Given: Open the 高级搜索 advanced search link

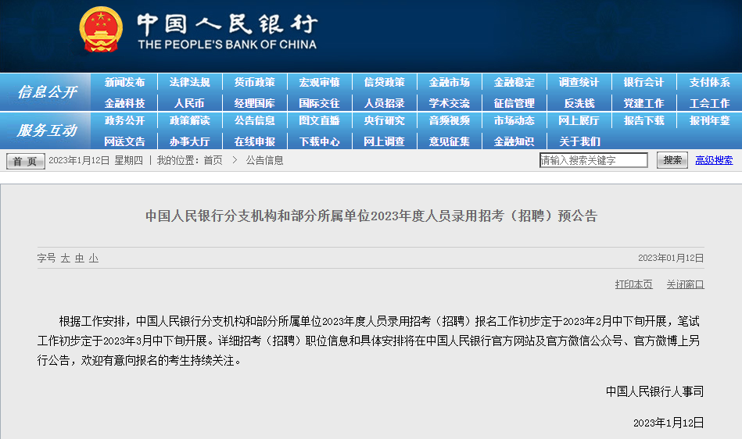Looking at the screenshot, I should coord(714,160).
